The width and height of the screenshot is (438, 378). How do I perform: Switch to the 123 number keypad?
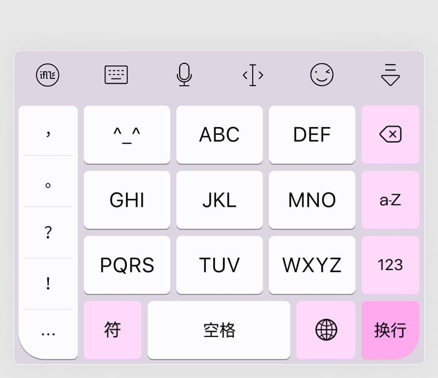click(391, 265)
